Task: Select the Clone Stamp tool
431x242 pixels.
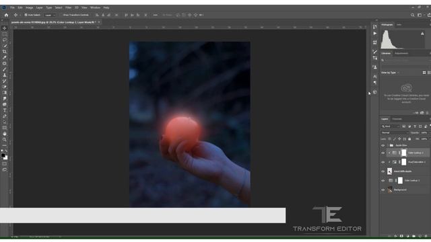Action: (5, 75)
